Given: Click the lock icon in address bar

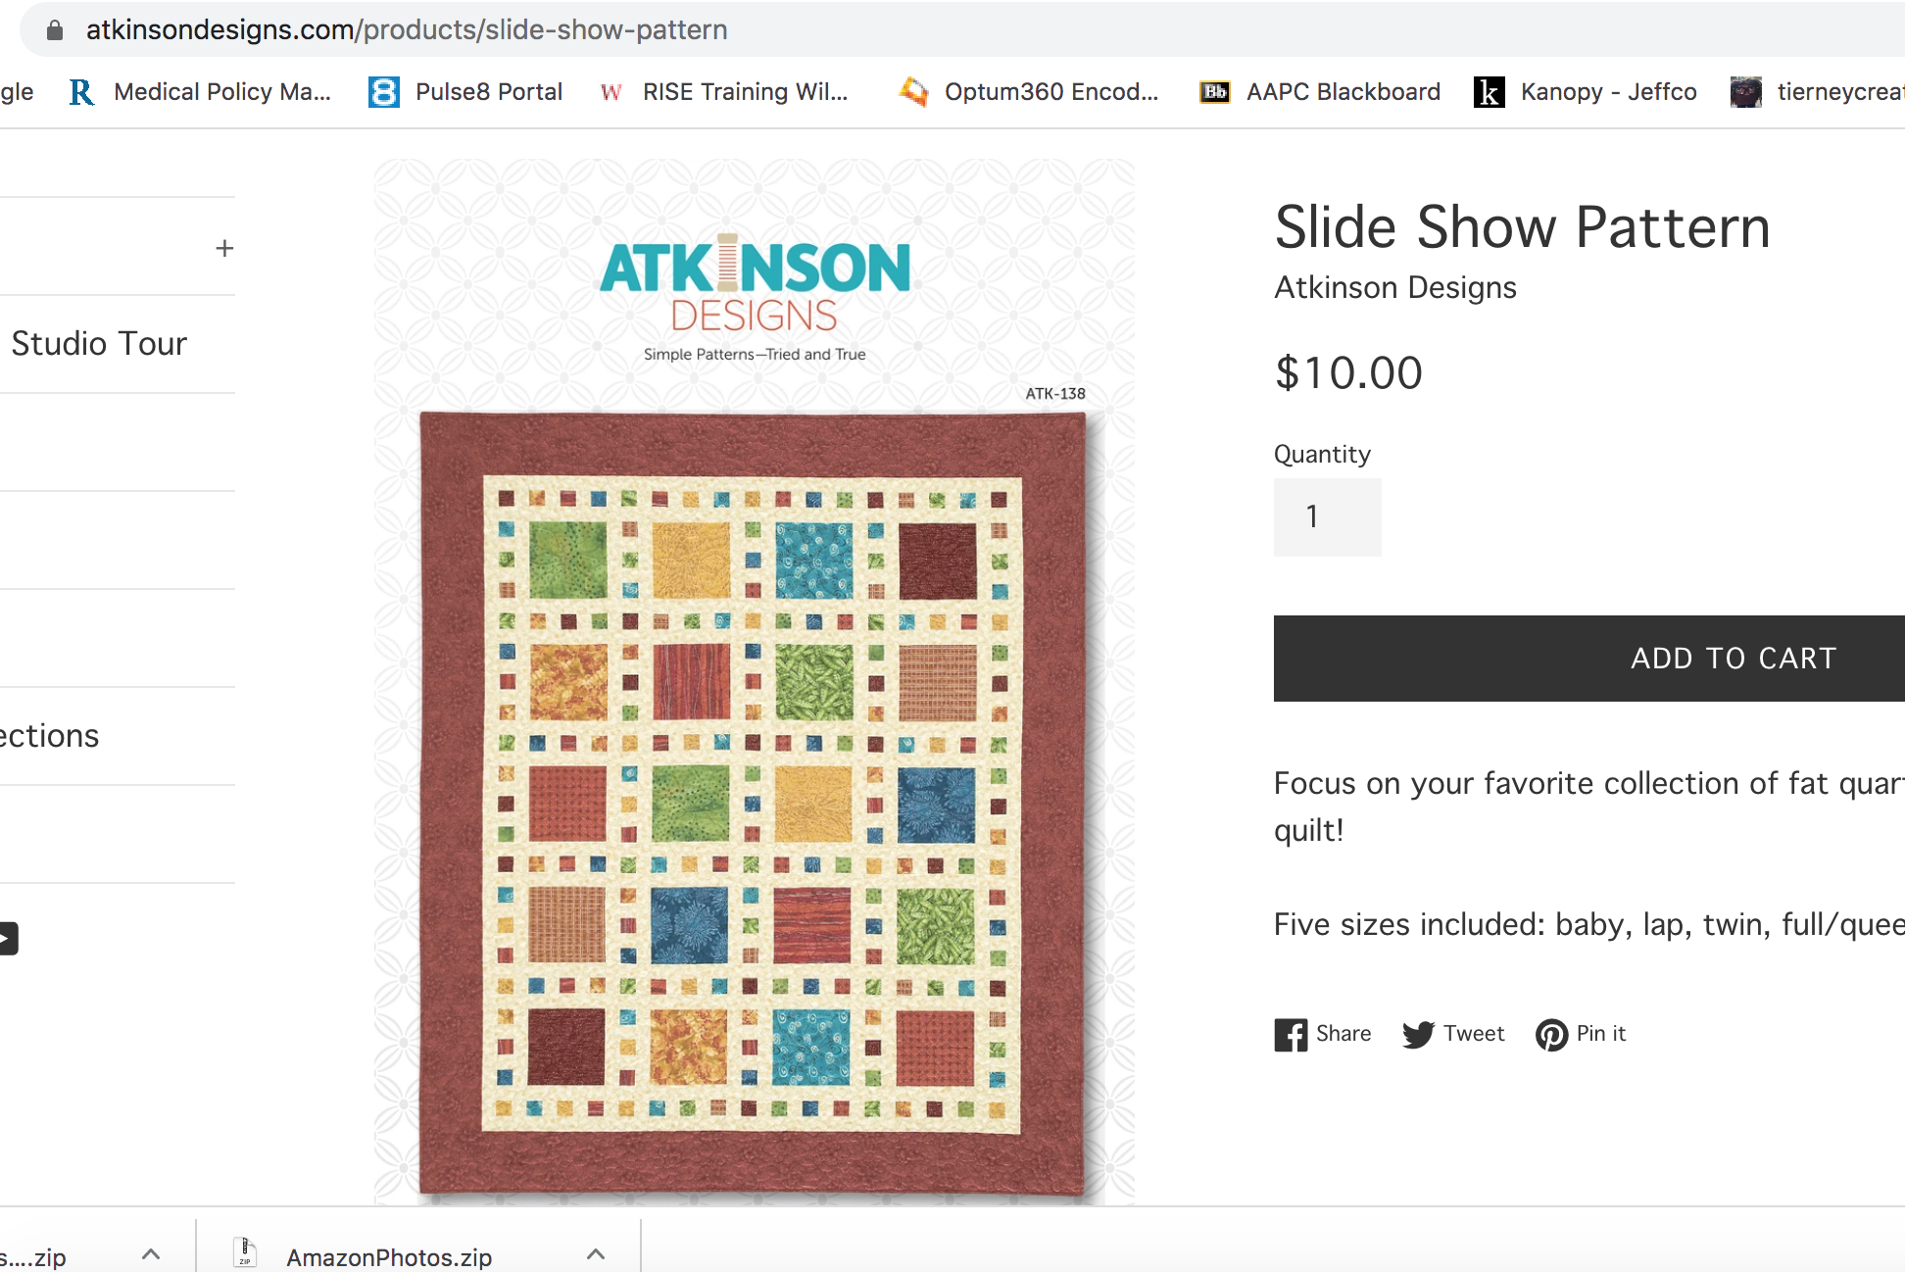Looking at the screenshot, I should pos(55,30).
